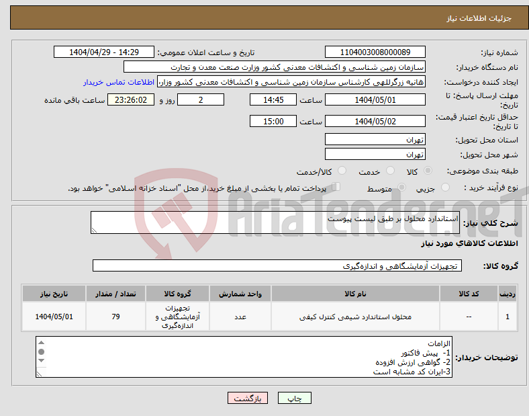Image resolution: width=529 pixels, height=416 pixels.
Task: Click the general need description textarea
Action: tap(275, 222)
